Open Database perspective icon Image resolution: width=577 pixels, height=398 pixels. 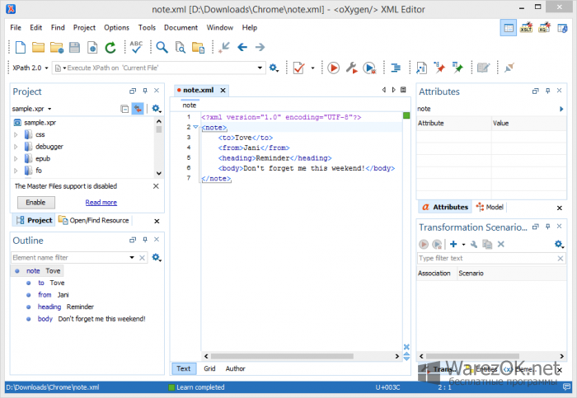[562, 28]
